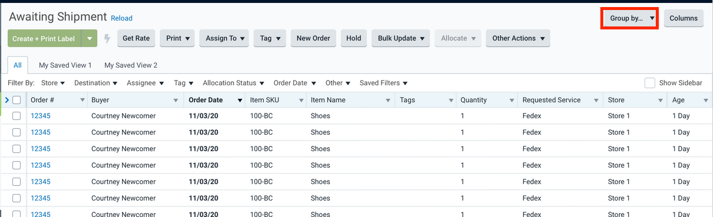Open the Tag filter dropdown
The image size is (713, 217).
(x=184, y=83)
